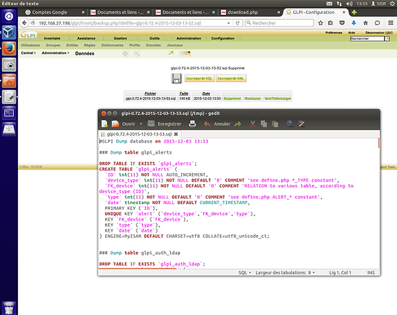This screenshot has height=315, width=397.
Task: Click the gedit Open folder icon
Action: click(x=115, y=123)
